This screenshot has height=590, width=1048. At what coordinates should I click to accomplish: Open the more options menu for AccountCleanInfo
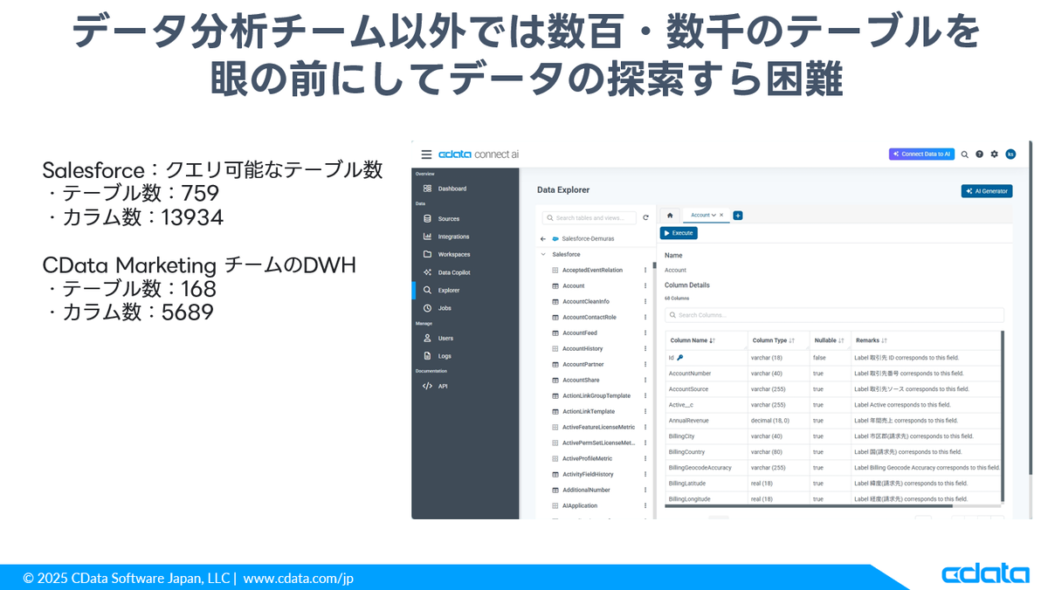coord(645,302)
